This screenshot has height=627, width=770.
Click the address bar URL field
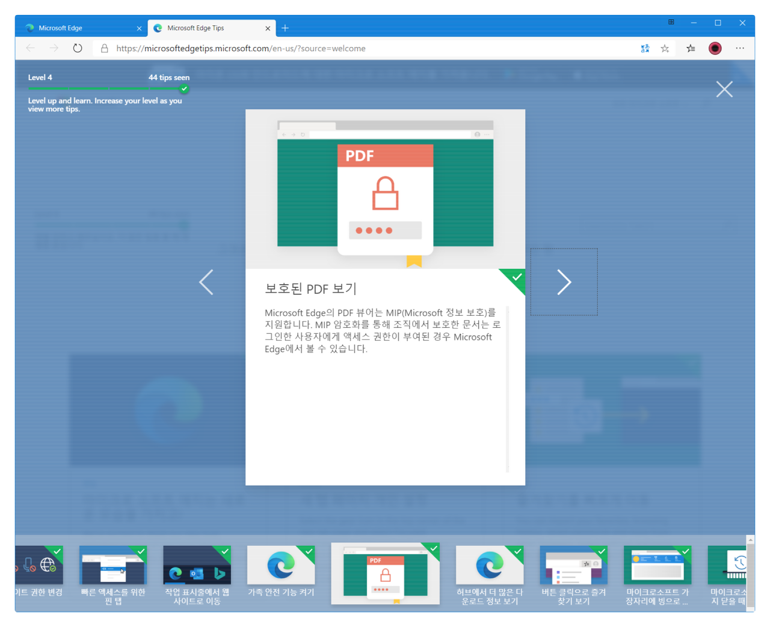pos(367,48)
